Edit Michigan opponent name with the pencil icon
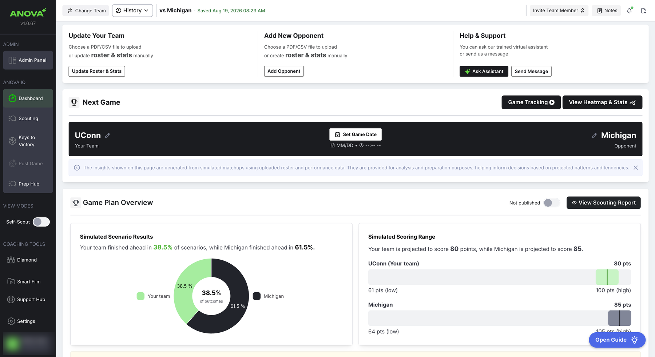The height and width of the screenshot is (357, 655). (x=594, y=135)
